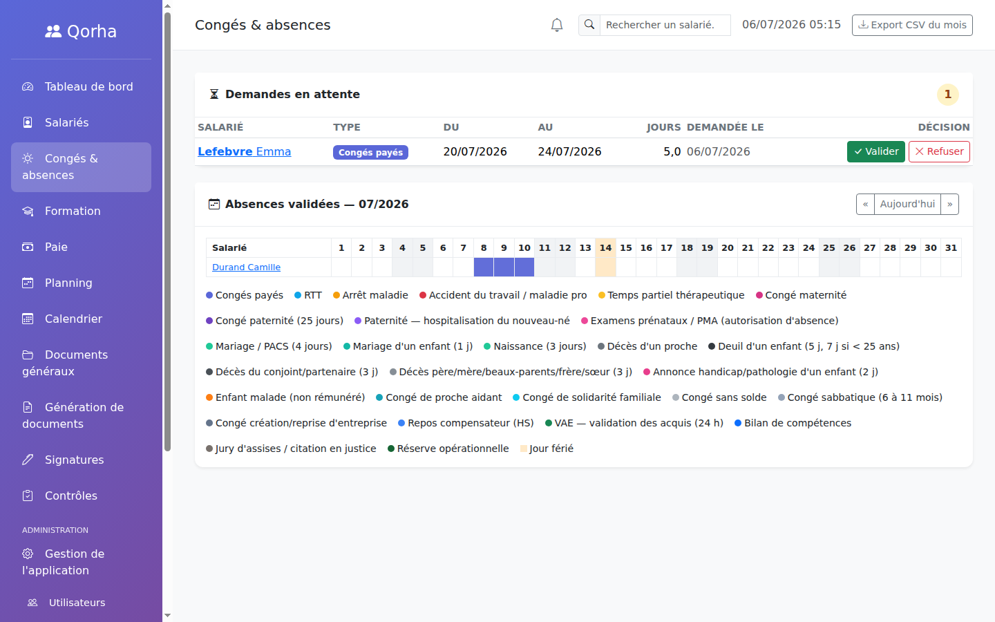Screen dimensions: 995x622
Task: Click the calendar icon beside Absences validées
Action: 214,204
